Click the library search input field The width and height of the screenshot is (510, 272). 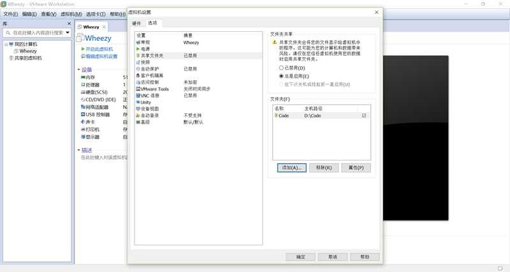click(38, 33)
